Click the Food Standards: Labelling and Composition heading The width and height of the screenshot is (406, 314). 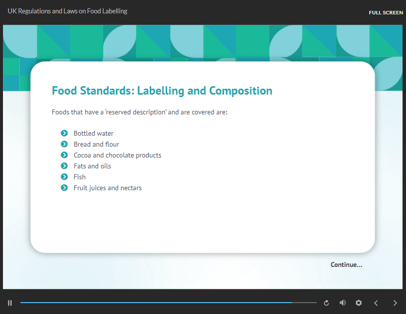162,91
